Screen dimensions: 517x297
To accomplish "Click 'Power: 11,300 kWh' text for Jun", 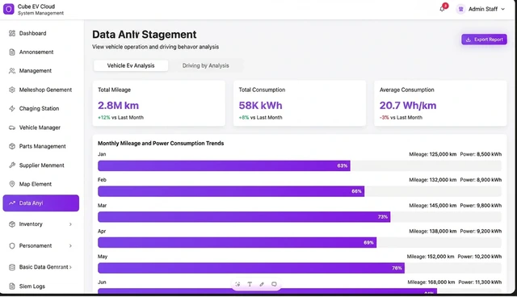I will (480, 282).
